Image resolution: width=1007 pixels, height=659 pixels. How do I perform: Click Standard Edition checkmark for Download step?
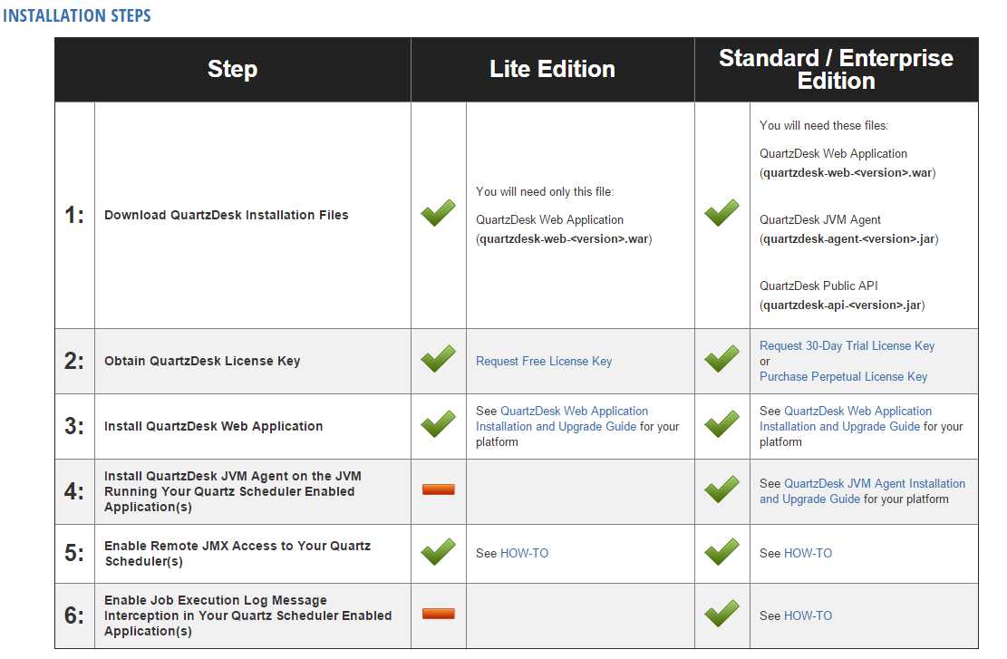click(721, 213)
